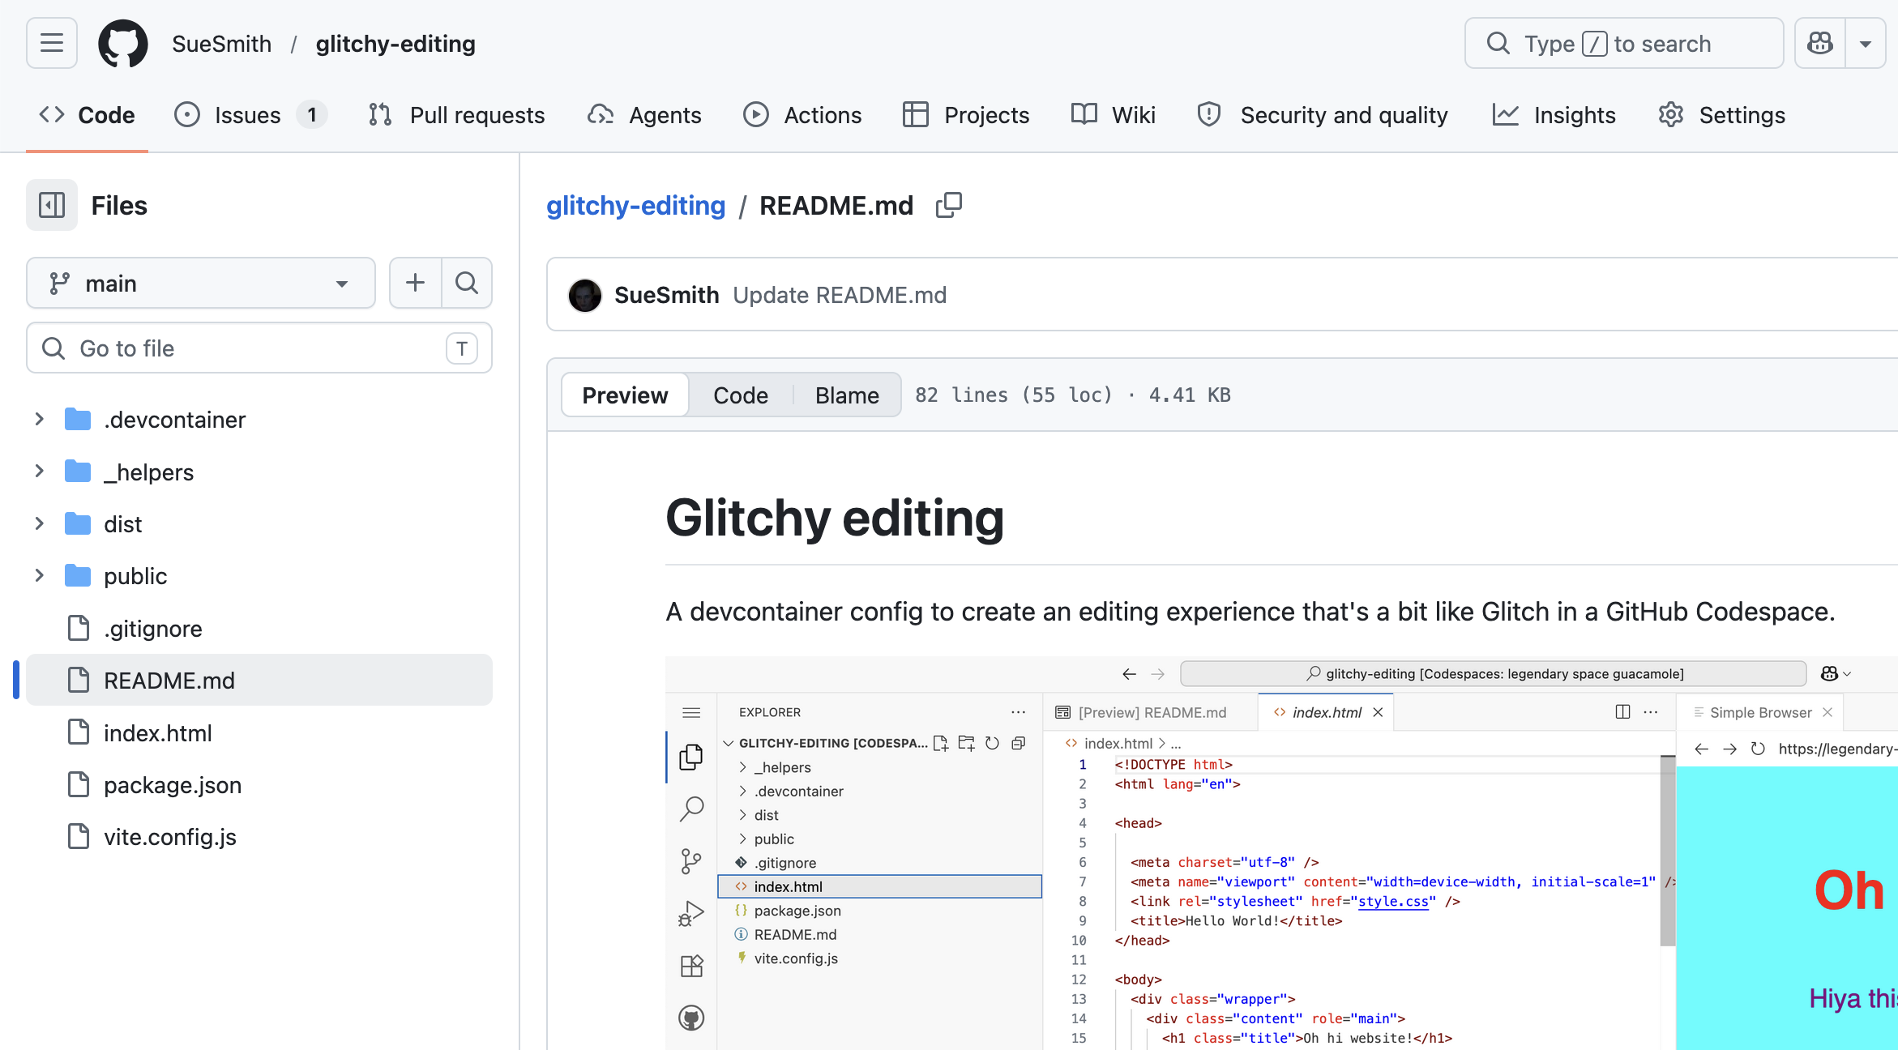Open repository Settings tab

1721,115
